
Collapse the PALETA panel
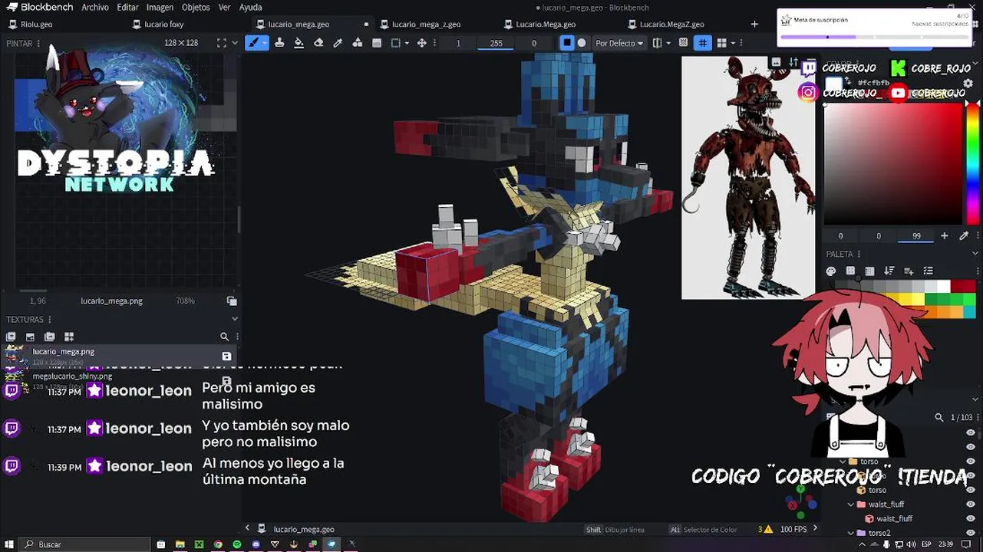[x=975, y=254]
